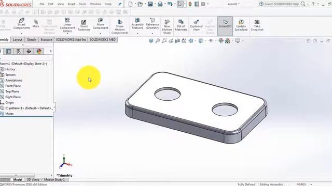This screenshot has height=186, width=332.
Task: Open the ConfigurationManager tab icon
Action: (19, 51)
